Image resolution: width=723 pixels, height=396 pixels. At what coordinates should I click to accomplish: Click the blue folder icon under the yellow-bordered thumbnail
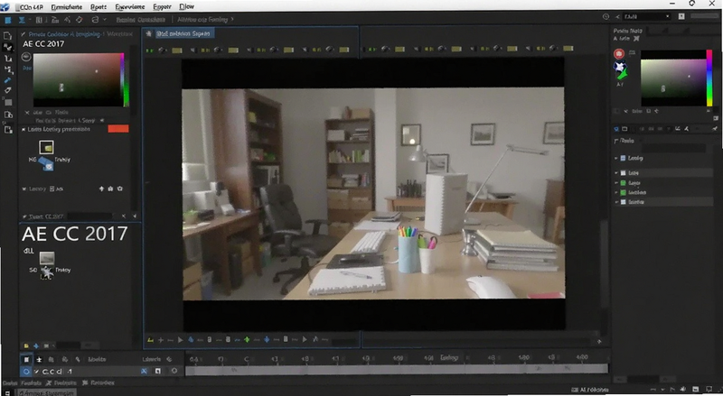click(46, 163)
